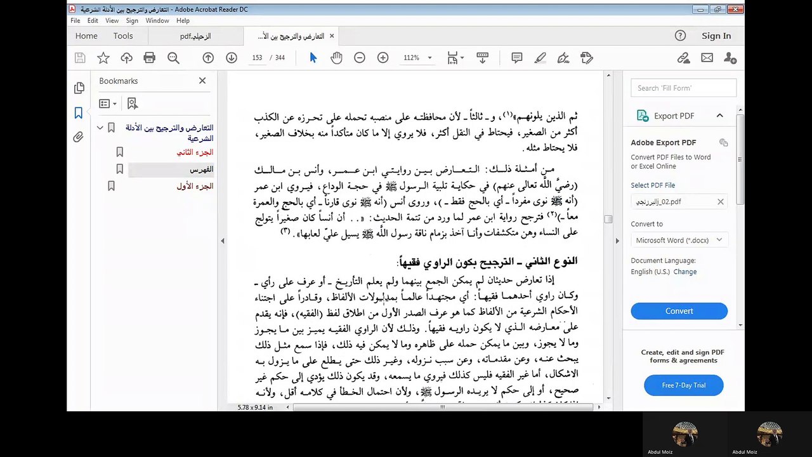Image resolution: width=812 pixels, height=457 pixels.
Task: Open the bookmark الجزء الثاني
Action: pos(195,152)
